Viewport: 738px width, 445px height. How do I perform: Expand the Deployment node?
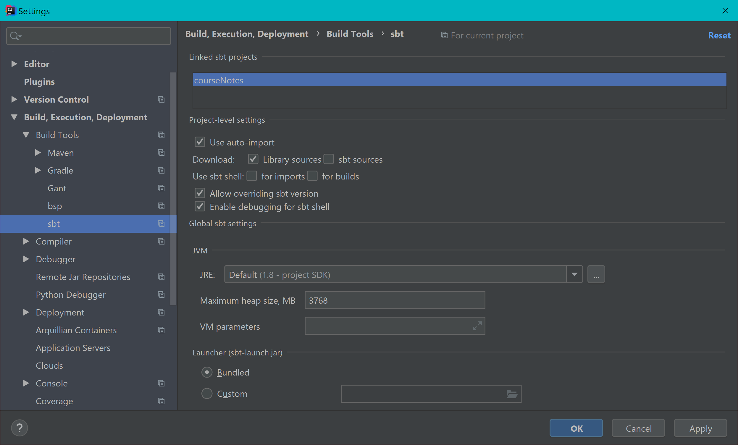pos(26,312)
